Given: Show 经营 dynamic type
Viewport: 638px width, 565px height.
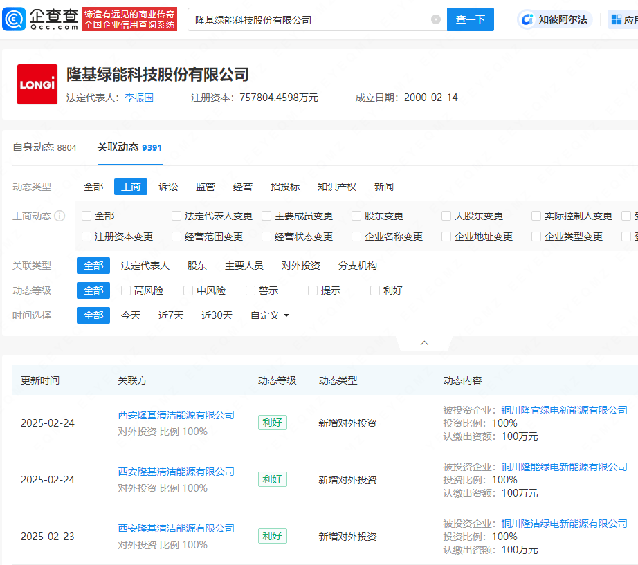Looking at the screenshot, I should [243, 187].
